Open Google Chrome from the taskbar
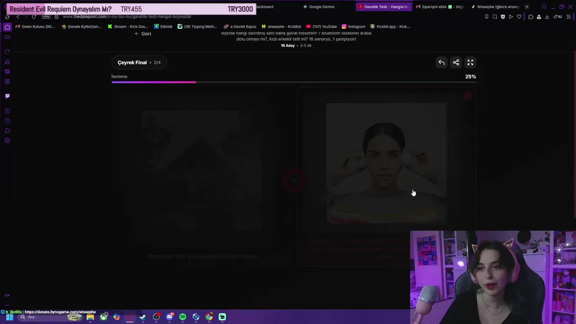Screen dimensions: 576x324 (209, 317)
